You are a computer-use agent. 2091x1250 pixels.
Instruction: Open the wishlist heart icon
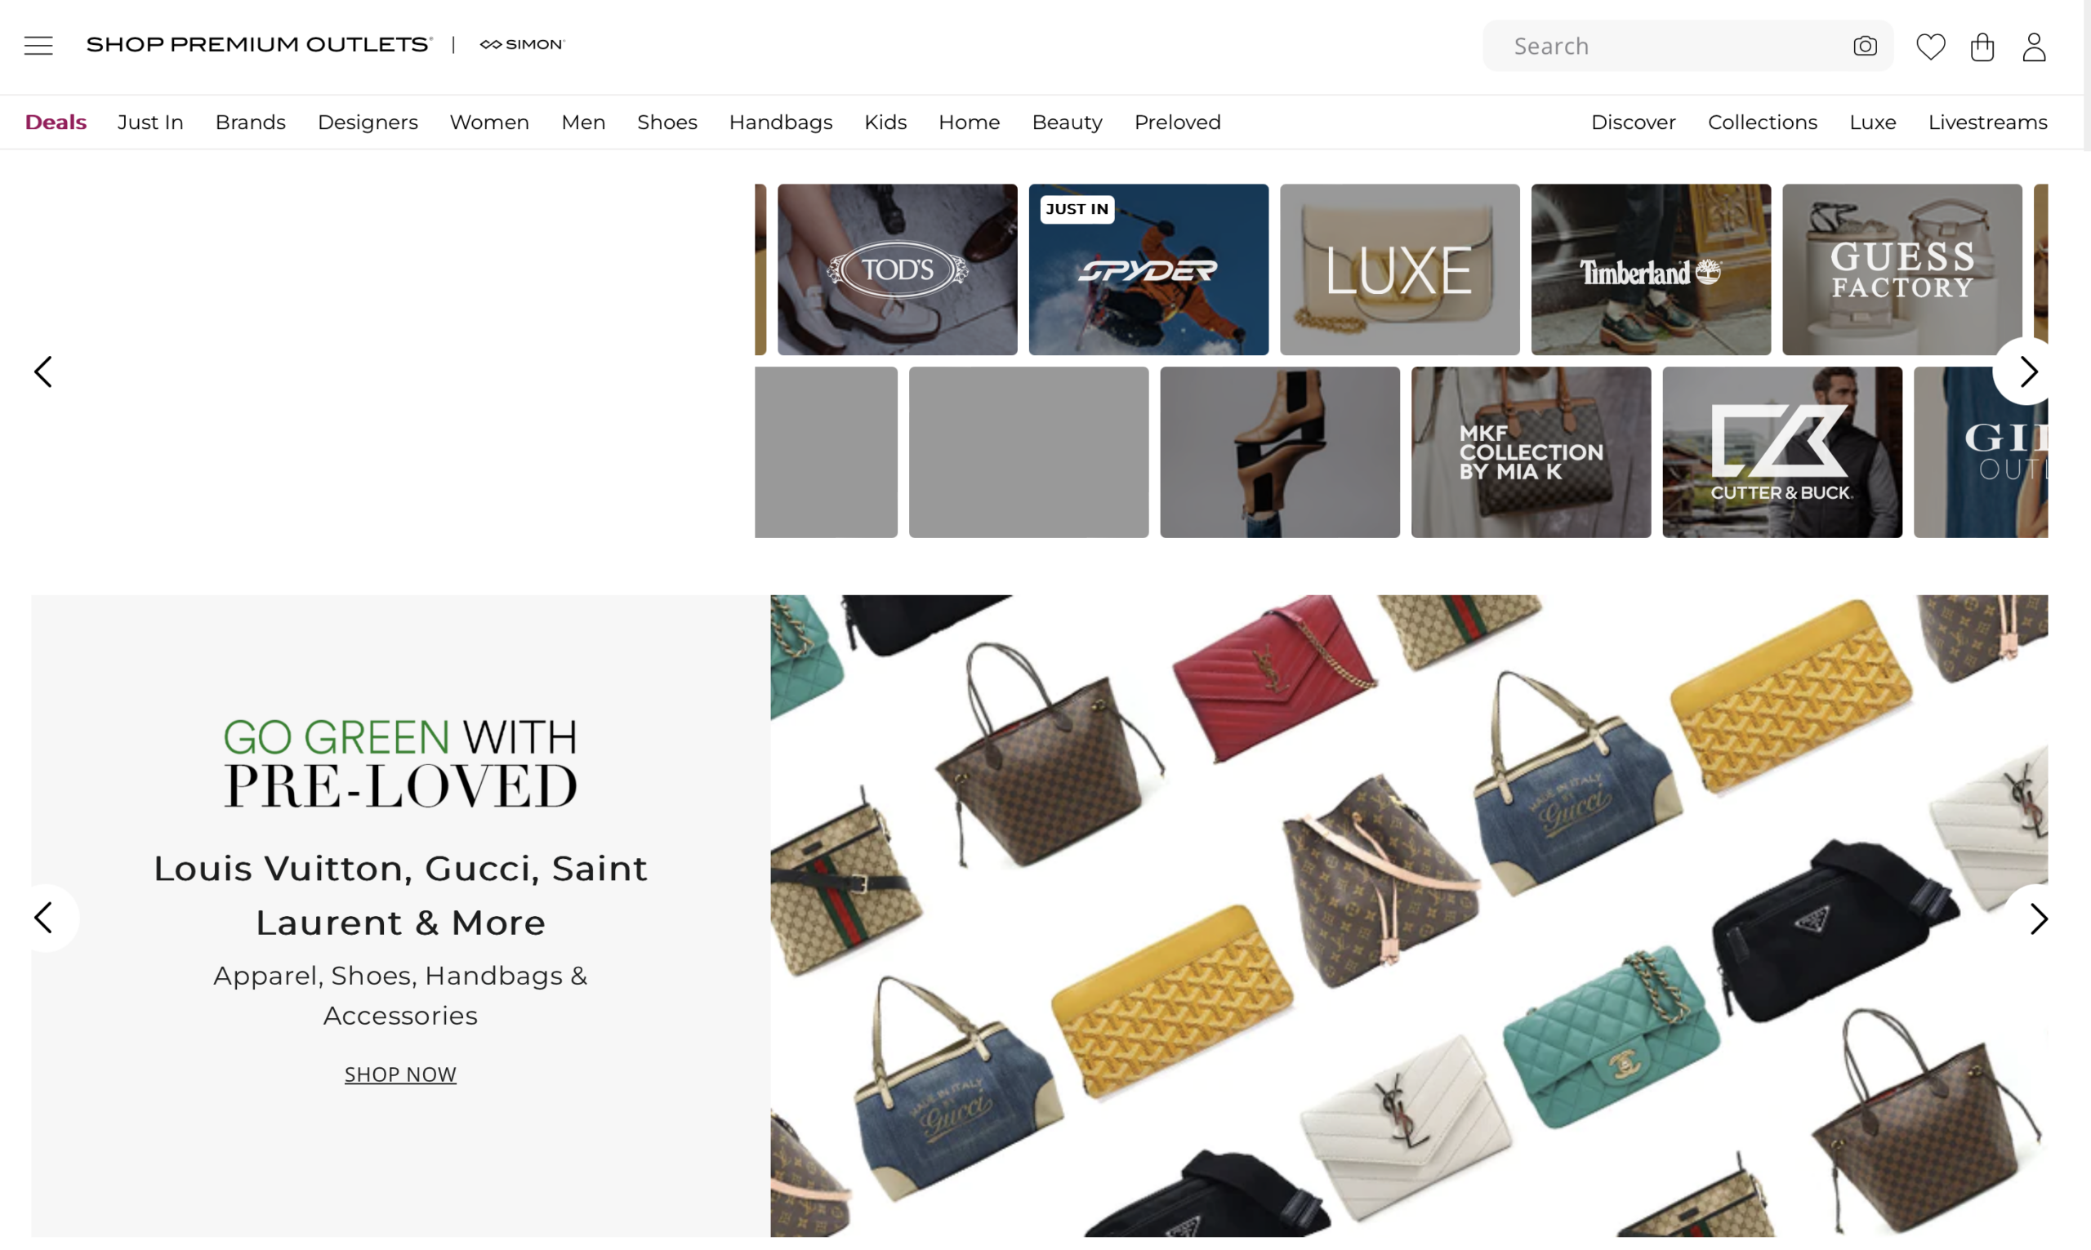click(1930, 47)
